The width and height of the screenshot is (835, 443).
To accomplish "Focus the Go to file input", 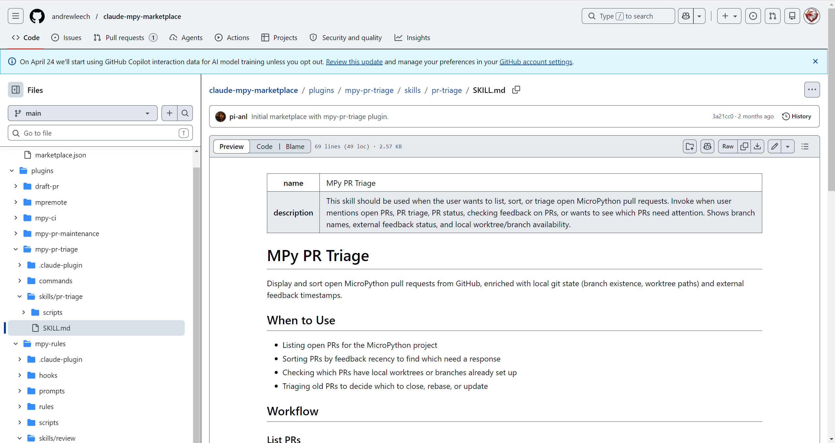I will point(100,133).
